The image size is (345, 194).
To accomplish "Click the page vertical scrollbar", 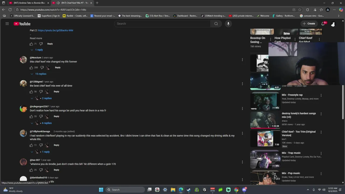I will (343, 102).
